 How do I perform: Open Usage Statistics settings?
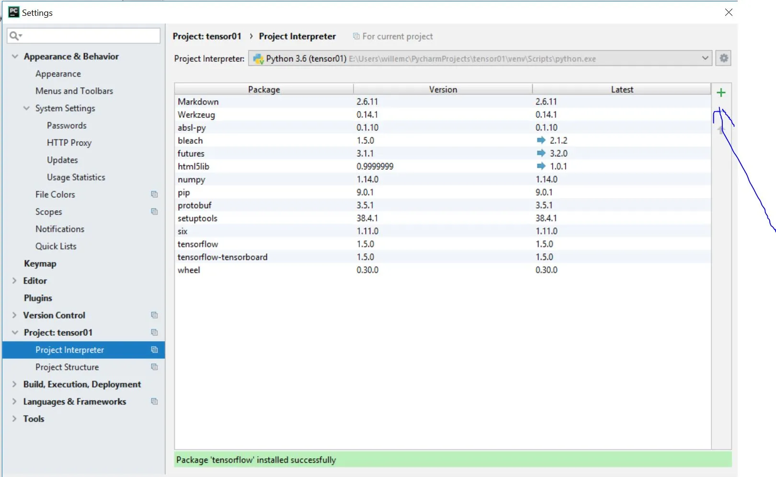[76, 177]
